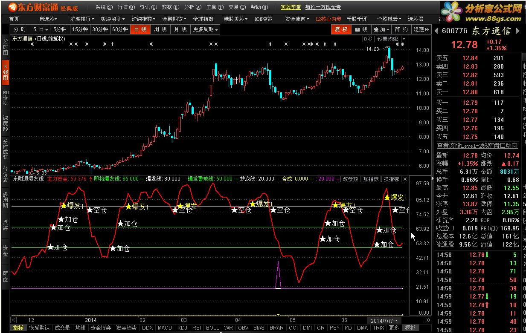
Task: Click the B股 icon in chart header
Action: tap(368, 39)
